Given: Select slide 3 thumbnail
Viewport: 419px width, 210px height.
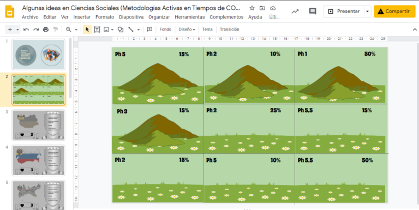Looking at the screenshot, I should tap(39, 125).
